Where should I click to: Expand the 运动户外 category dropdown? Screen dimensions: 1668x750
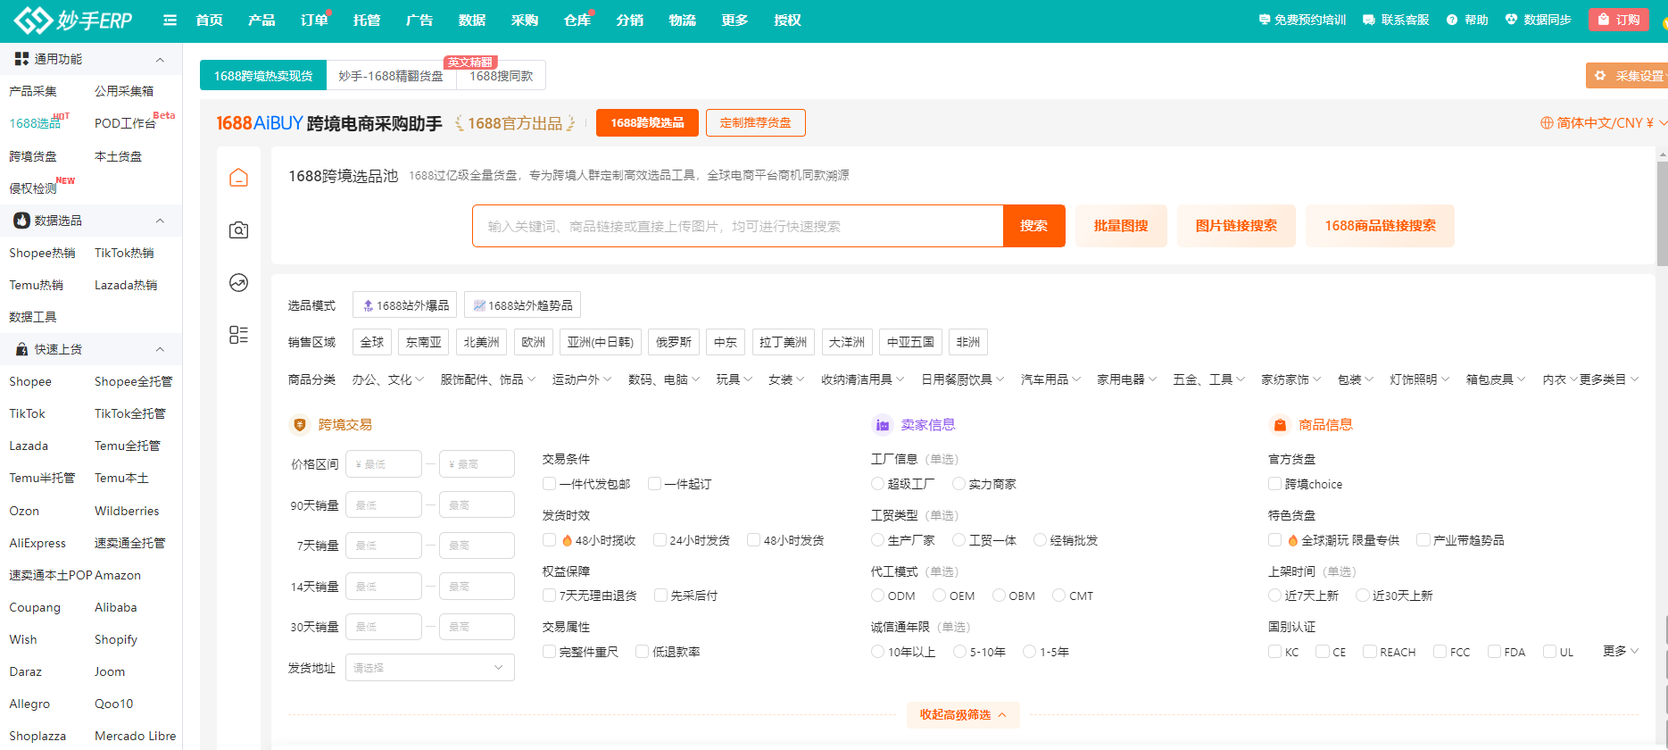click(x=582, y=379)
